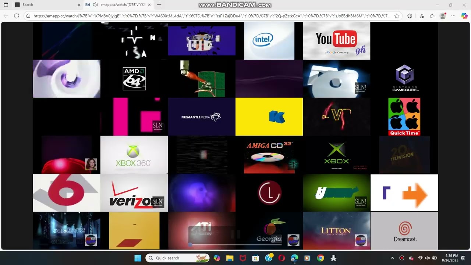The image size is (471, 265).
Task: Open Opera browser from the taskbar
Action: (281, 258)
